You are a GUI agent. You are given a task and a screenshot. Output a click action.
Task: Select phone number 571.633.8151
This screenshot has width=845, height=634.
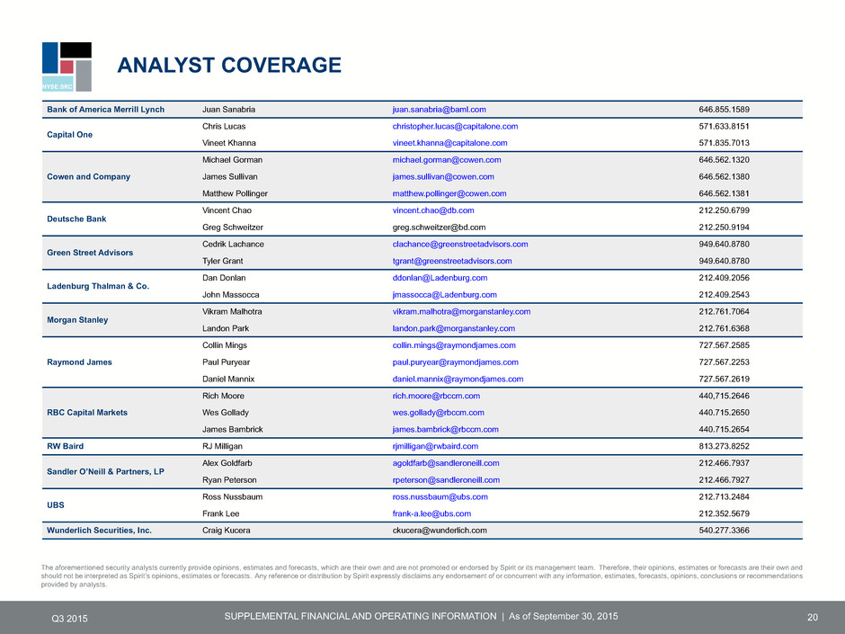[725, 126]
